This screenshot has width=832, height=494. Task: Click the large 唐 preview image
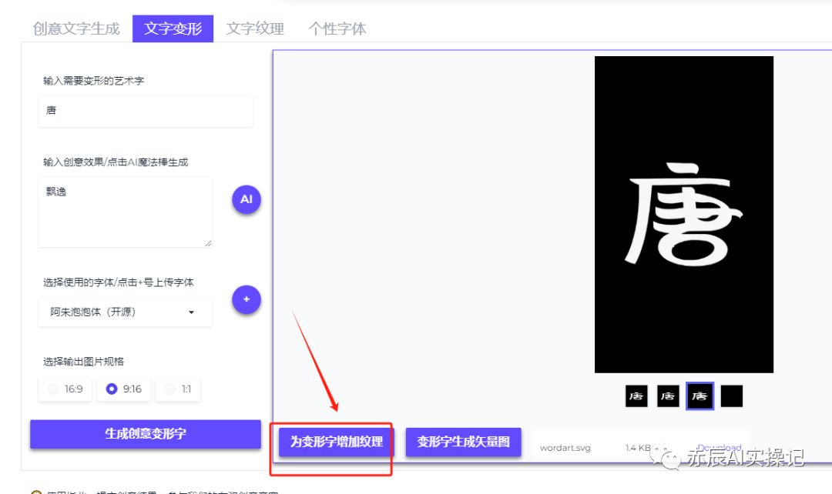(x=684, y=215)
